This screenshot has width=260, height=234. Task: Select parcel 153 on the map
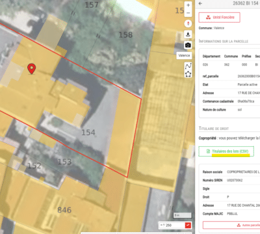click(x=64, y=162)
